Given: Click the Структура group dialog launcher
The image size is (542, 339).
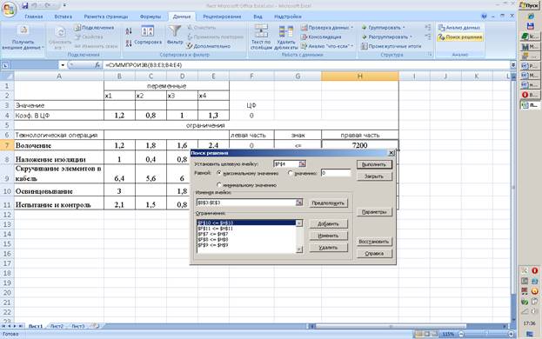Looking at the screenshot, I should coord(430,55).
